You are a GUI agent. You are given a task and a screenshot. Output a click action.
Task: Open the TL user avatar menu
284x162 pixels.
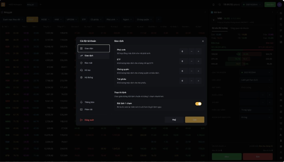tap(280, 4)
